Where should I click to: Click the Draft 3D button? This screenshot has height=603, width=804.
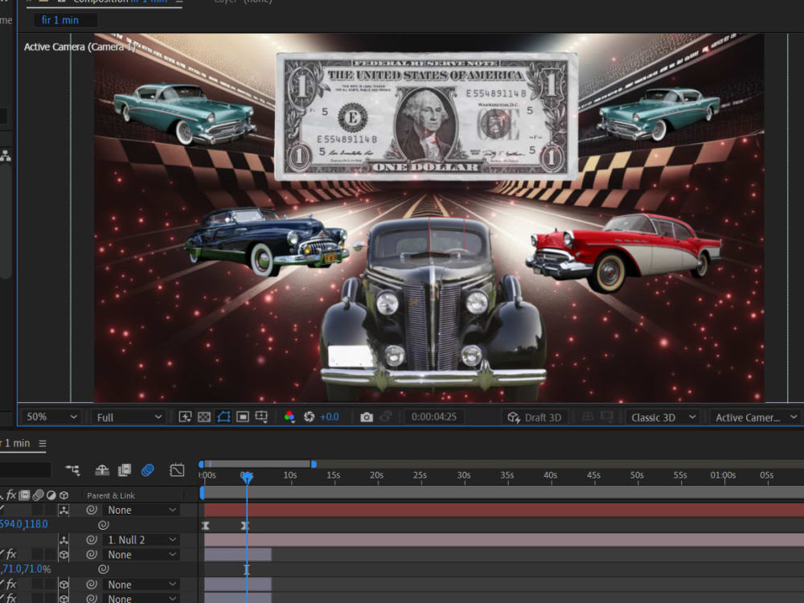535,416
